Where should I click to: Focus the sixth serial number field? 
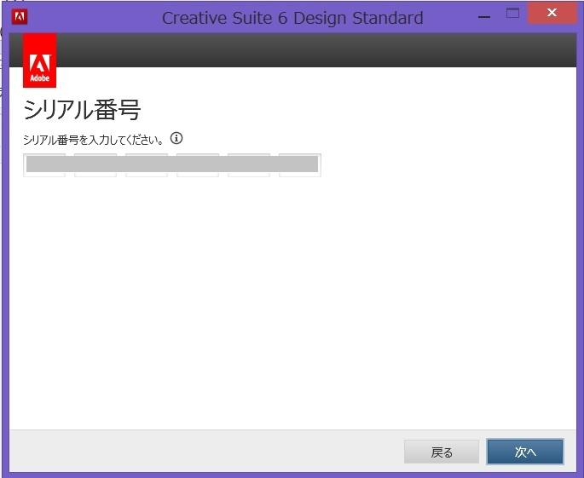(x=300, y=165)
